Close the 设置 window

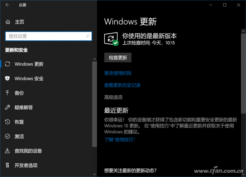[x=238, y=5]
